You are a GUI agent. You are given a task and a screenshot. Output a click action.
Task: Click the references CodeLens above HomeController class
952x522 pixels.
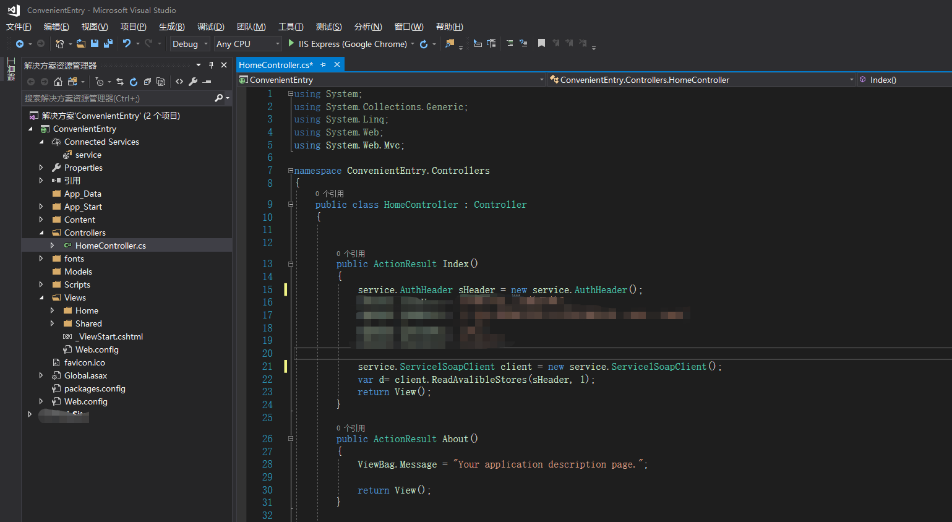[x=330, y=194]
